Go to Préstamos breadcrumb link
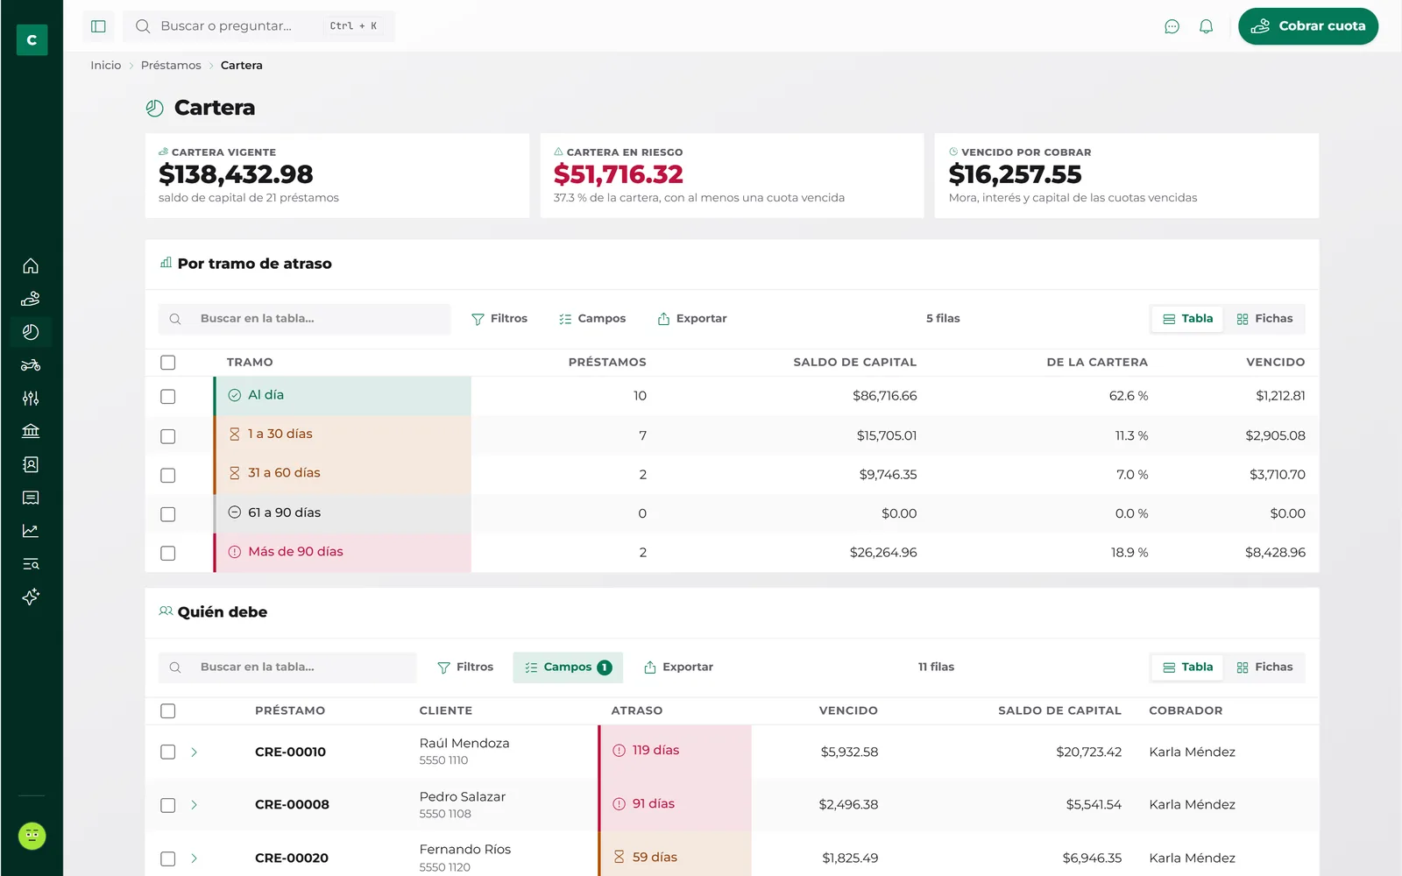Image resolution: width=1402 pixels, height=876 pixels. coord(171,66)
